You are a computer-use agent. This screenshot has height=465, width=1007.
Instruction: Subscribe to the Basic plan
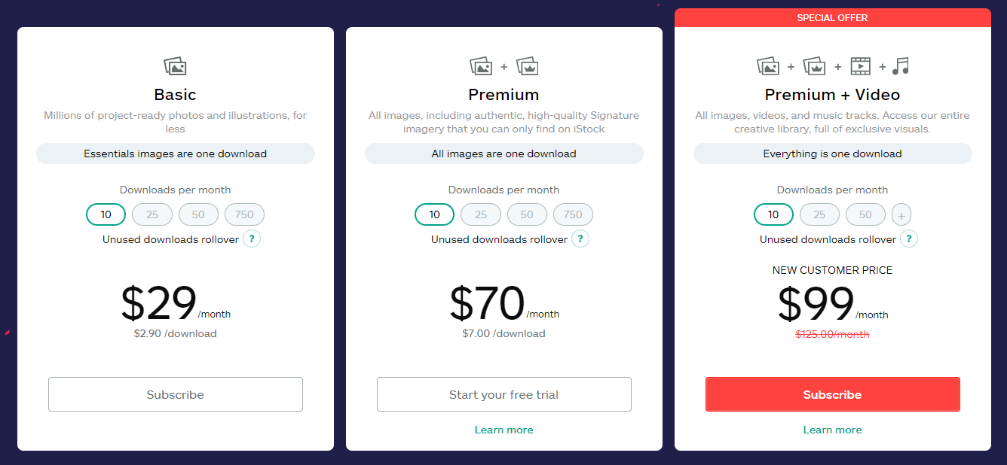(x=176, y=394)
